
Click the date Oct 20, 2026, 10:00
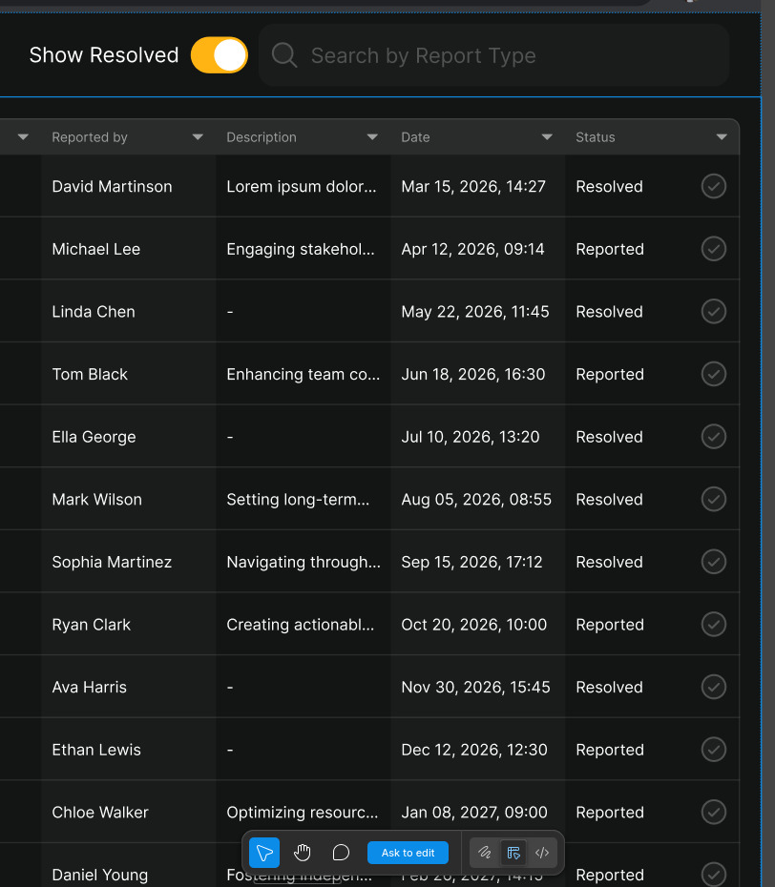[473, 625]
